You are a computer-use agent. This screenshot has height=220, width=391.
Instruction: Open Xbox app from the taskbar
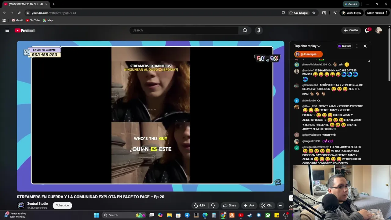268,215
